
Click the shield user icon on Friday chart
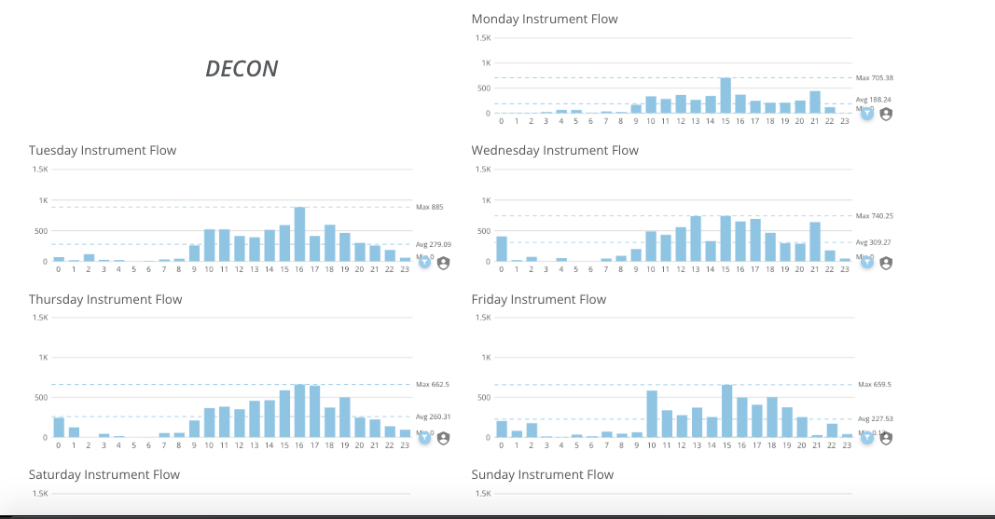[886, 439]
